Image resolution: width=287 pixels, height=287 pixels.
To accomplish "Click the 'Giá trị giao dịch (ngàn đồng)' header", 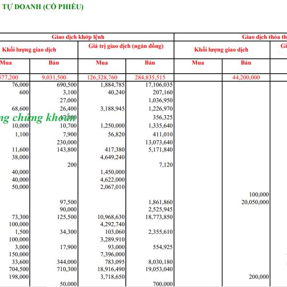I will 126,46.
